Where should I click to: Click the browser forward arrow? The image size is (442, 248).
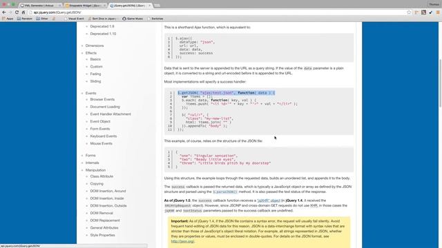pyautogui.click(x=10, y=12)
